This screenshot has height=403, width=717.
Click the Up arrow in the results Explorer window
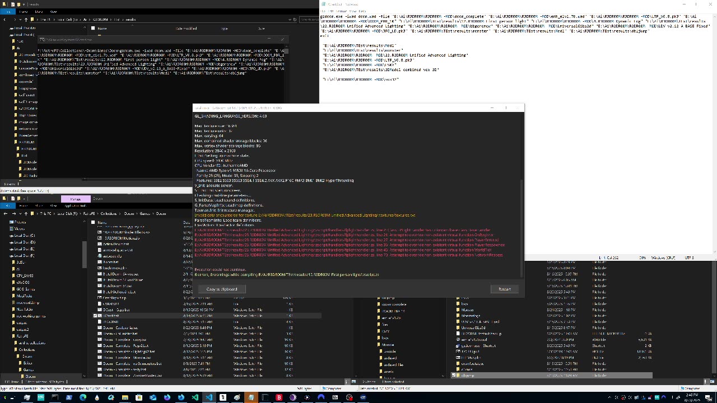pyautogui.click(x=26, y=20)
